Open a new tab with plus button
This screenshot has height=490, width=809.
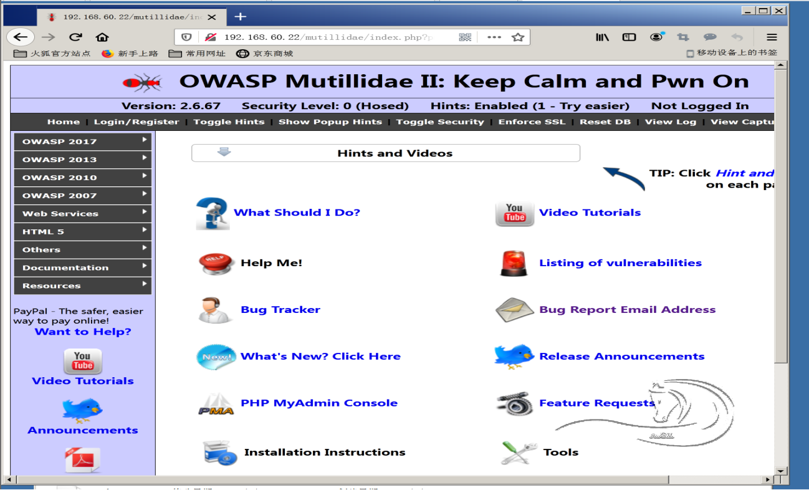[x=240, y=16]
